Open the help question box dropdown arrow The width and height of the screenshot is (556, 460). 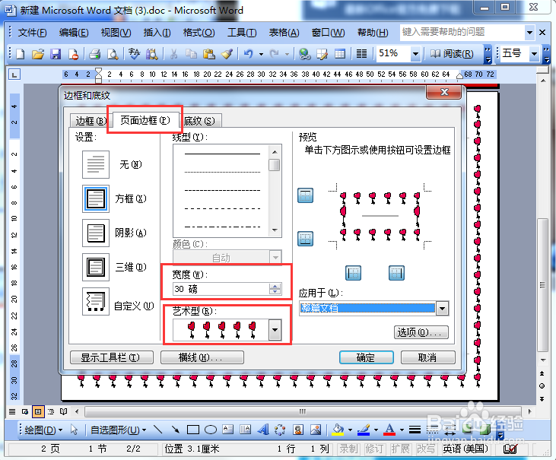point(529,33)
